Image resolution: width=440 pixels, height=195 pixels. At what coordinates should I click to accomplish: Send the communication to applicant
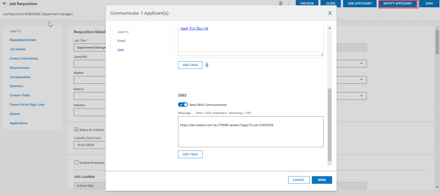[322, 180]
